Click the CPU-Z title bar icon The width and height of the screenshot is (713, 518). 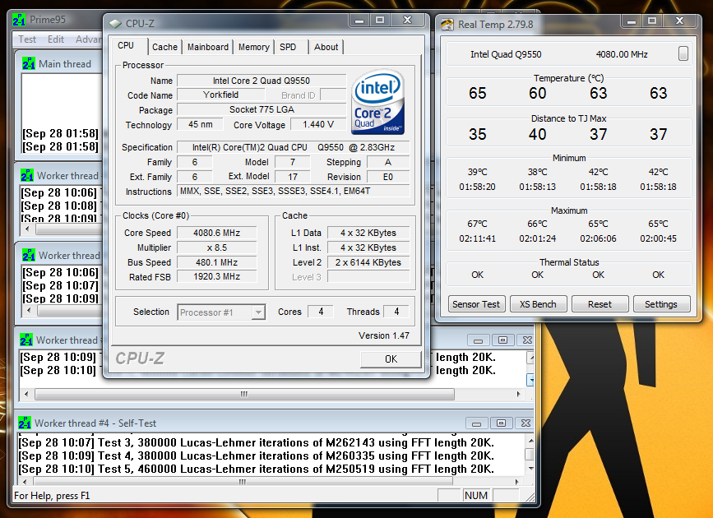click(115, 23)
